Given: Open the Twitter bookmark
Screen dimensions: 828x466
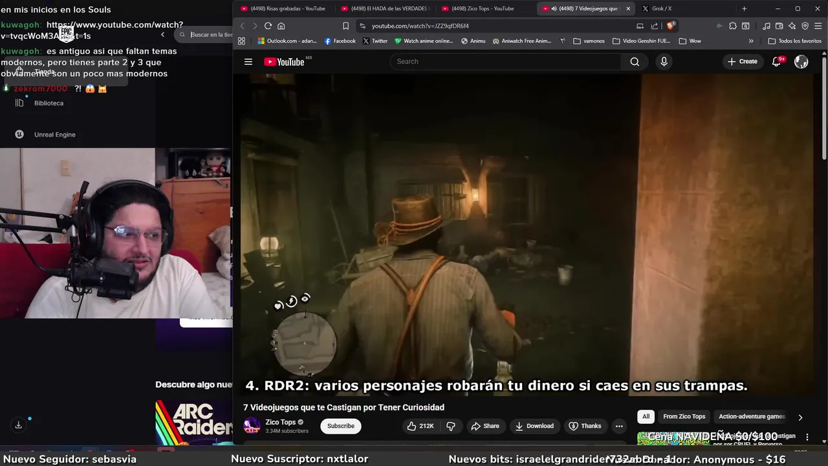Looking at the screenshot, I should coord(375,41).
